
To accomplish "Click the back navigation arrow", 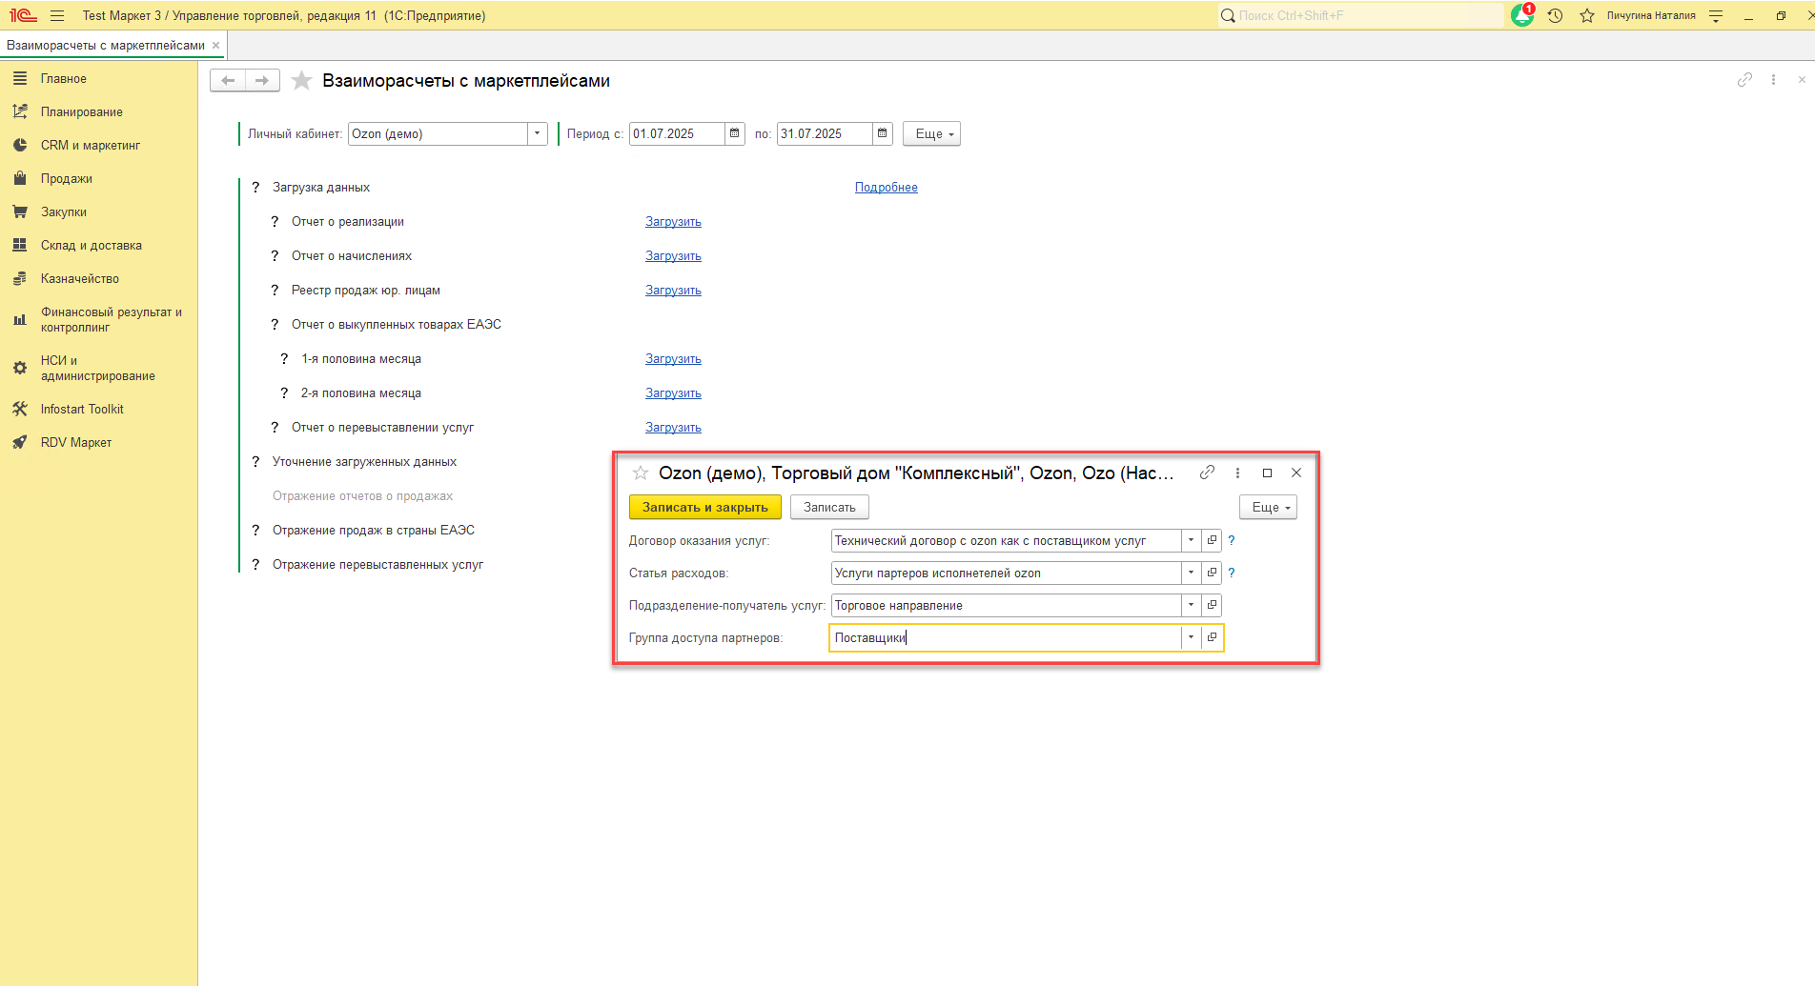I will (228, 81).
